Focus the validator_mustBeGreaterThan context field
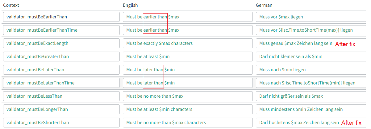Screen dimensions: 371x129 click(x=61, y=57)
